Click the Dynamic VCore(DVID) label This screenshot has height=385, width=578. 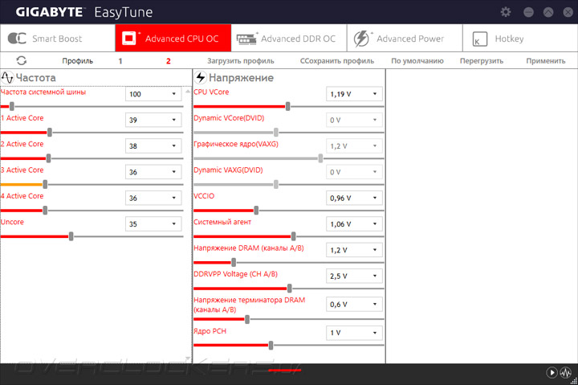(229, 118)
